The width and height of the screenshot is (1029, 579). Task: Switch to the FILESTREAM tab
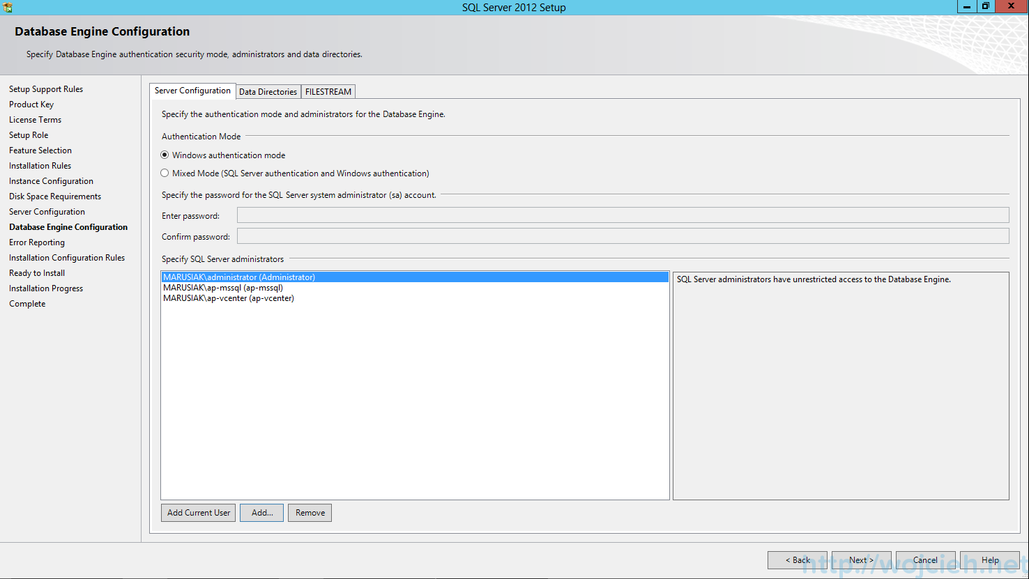coord(328,92)
